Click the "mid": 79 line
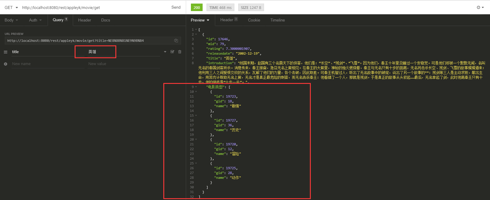Screen dimensions: 490x200 click(216, 44)
